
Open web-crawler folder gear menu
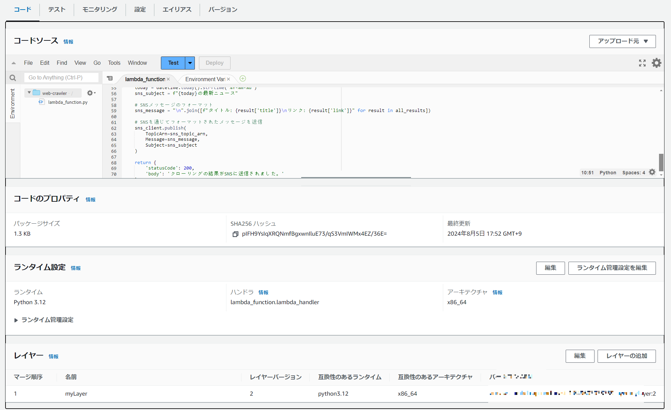click(x=91, y=93)
